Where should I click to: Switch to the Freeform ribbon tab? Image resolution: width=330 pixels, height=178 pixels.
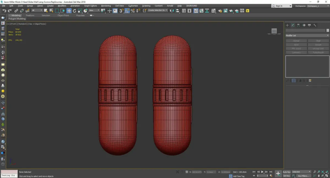30,16
